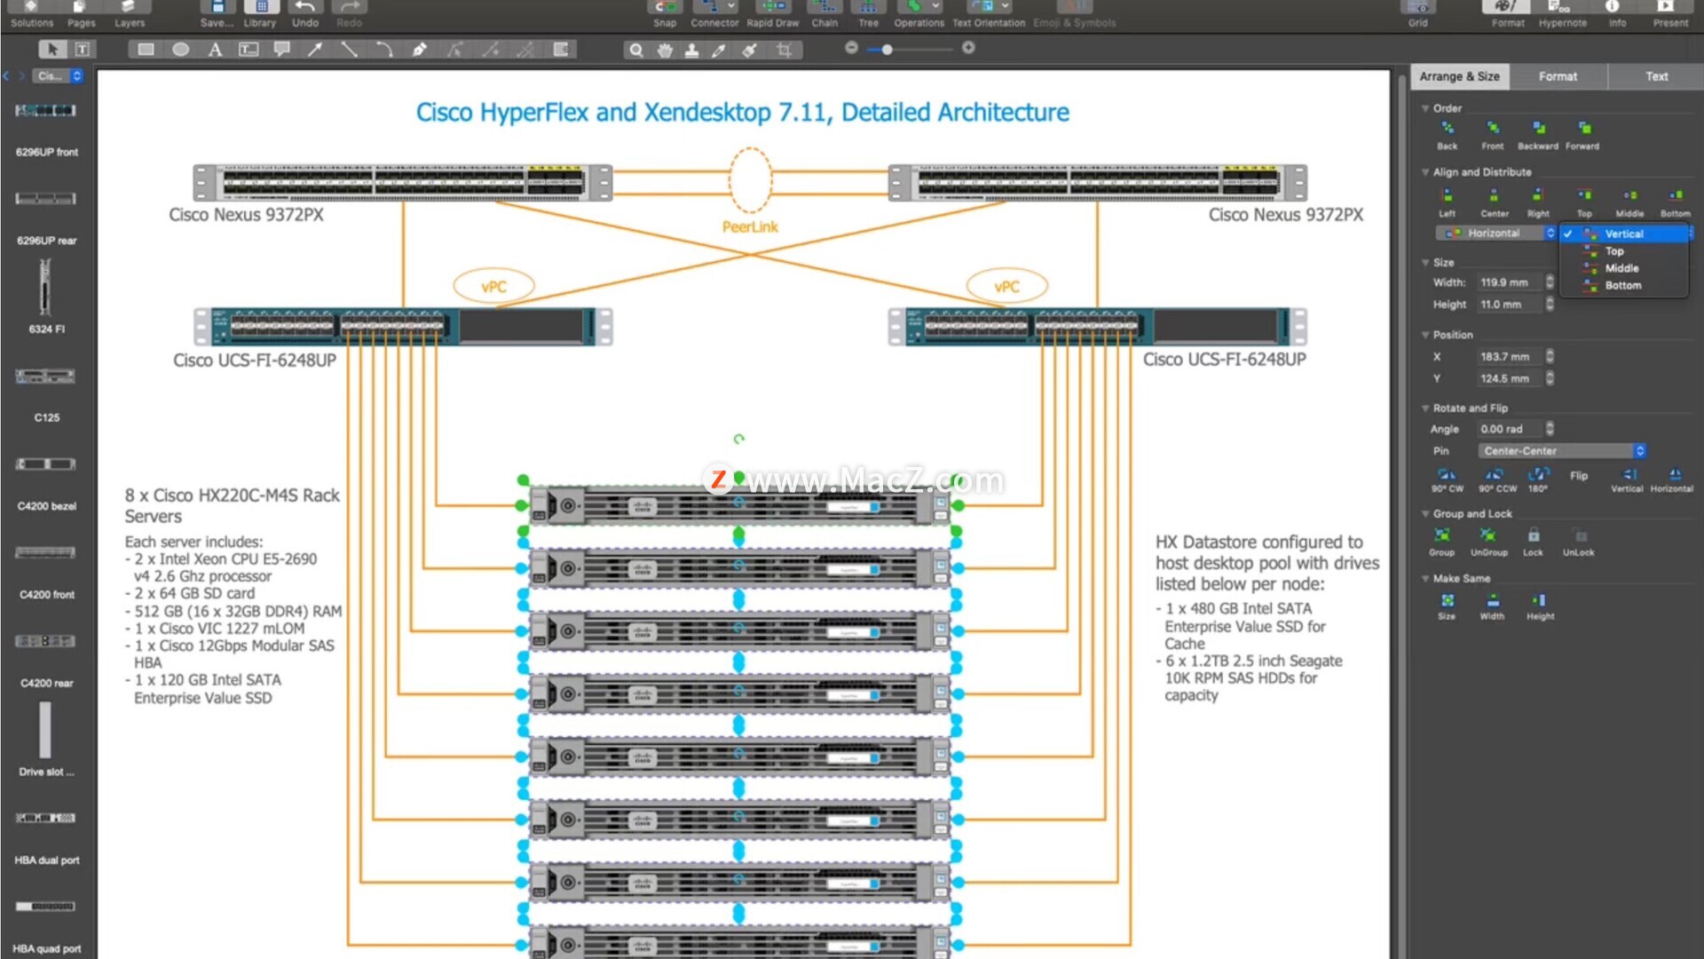Click the Angle value field
Viewport: 1704px width, 959px height.
1511,429
